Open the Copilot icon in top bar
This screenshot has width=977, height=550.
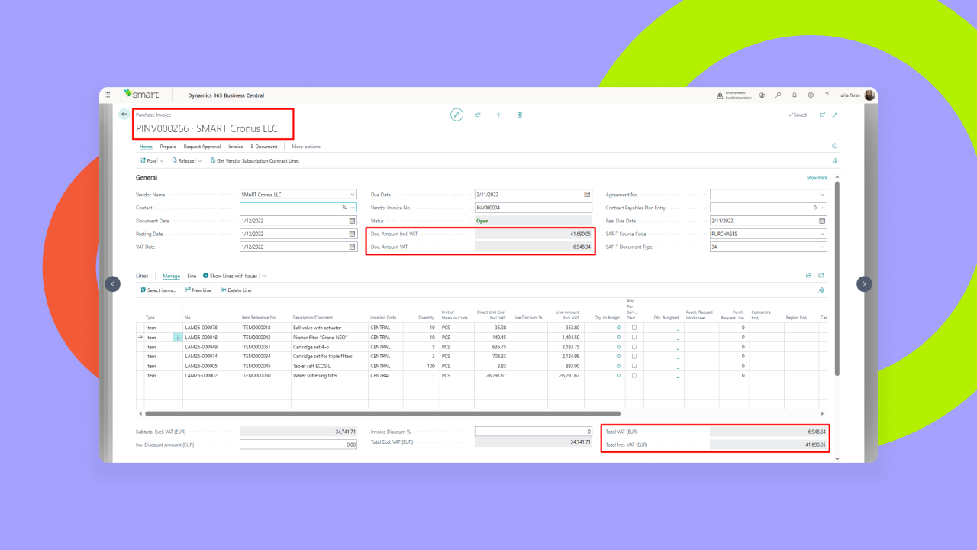[762, 95]
